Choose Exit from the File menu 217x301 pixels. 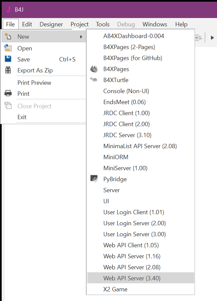(x=44, y=117)
